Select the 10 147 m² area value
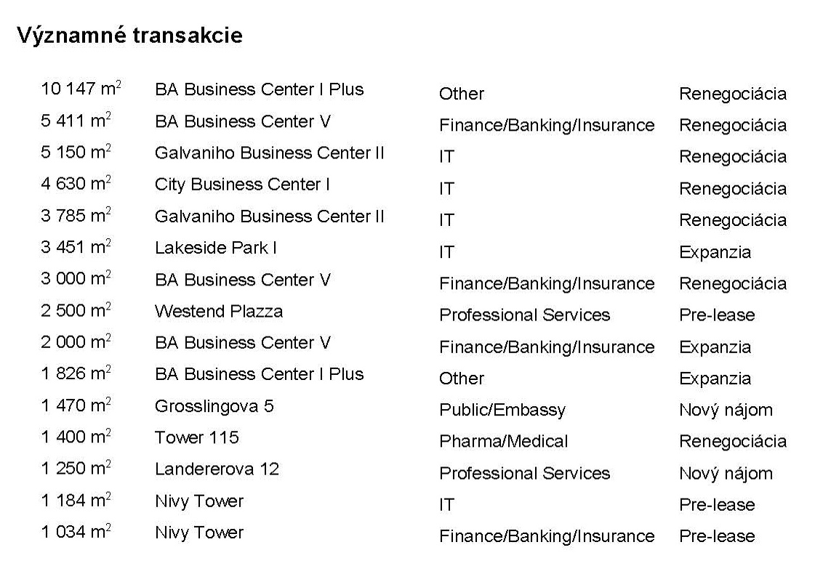Screen dimensions: 815x574 coord(81,89)
